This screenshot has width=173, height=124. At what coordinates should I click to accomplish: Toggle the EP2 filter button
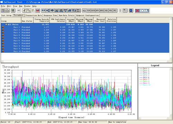click(102, 11)
